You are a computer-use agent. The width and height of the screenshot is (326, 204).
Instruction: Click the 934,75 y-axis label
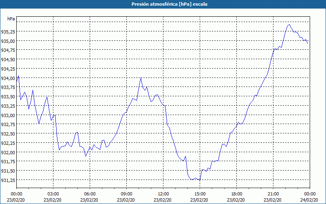[x=8, y=50]
